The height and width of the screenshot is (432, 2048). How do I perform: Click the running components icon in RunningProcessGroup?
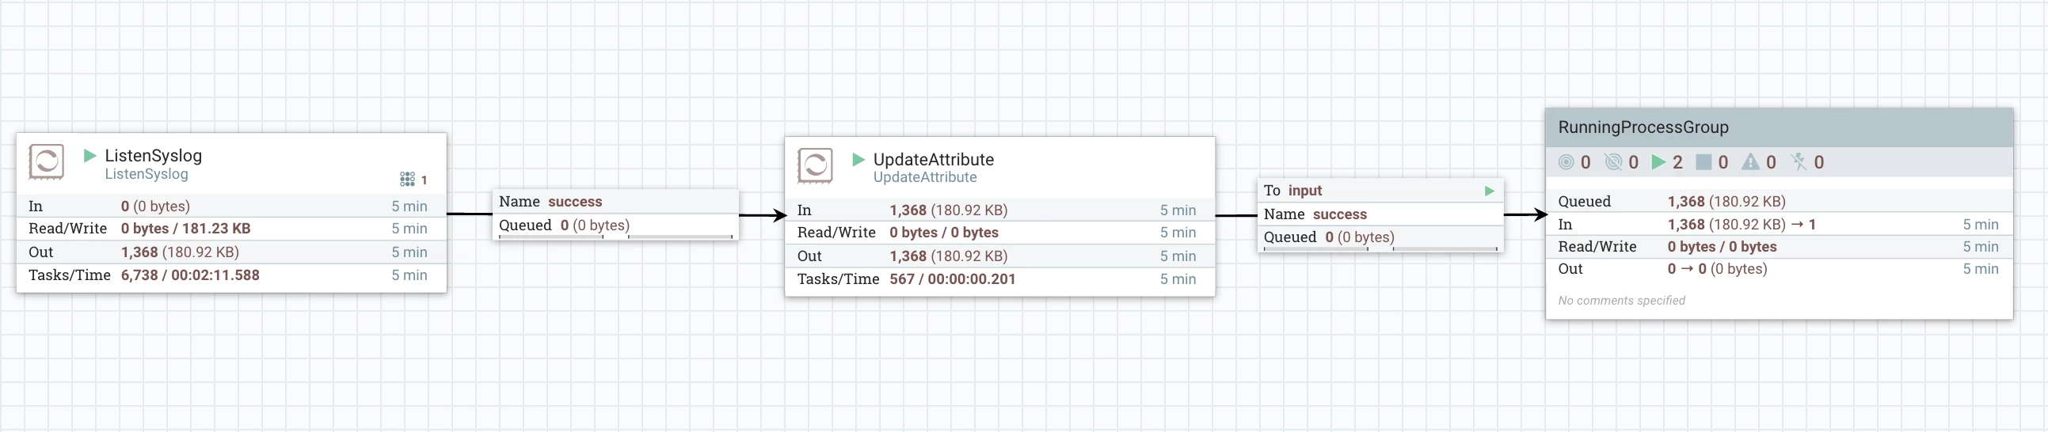[x=1658, y=162]
